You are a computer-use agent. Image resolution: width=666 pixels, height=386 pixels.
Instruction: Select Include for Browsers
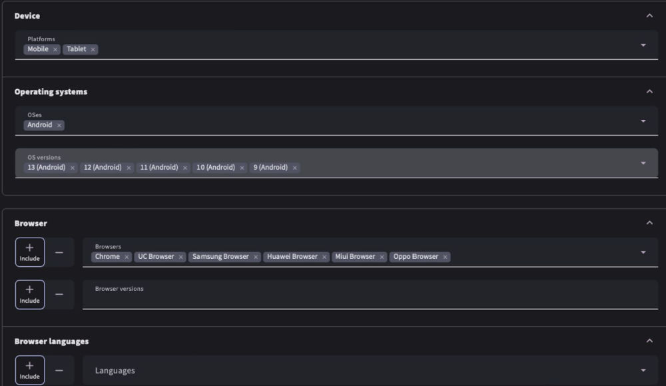(x=30, y=252)
